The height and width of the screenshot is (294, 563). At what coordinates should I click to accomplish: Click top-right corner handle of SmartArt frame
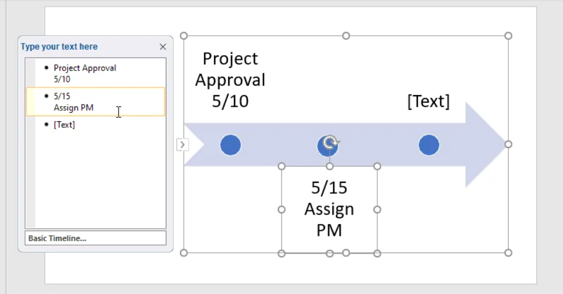(508, 36)
